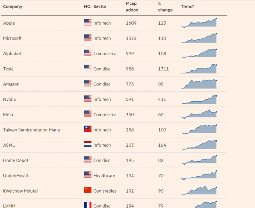Click the US flag in Meta row
This screenshot has width=255, height=208.
click(88, 114)
